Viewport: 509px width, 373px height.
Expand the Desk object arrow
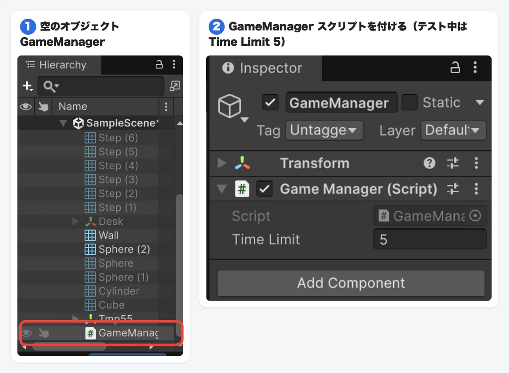click(76, 221)
